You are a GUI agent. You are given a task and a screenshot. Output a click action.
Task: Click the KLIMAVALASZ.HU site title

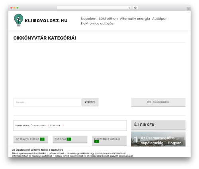(46, 21)
